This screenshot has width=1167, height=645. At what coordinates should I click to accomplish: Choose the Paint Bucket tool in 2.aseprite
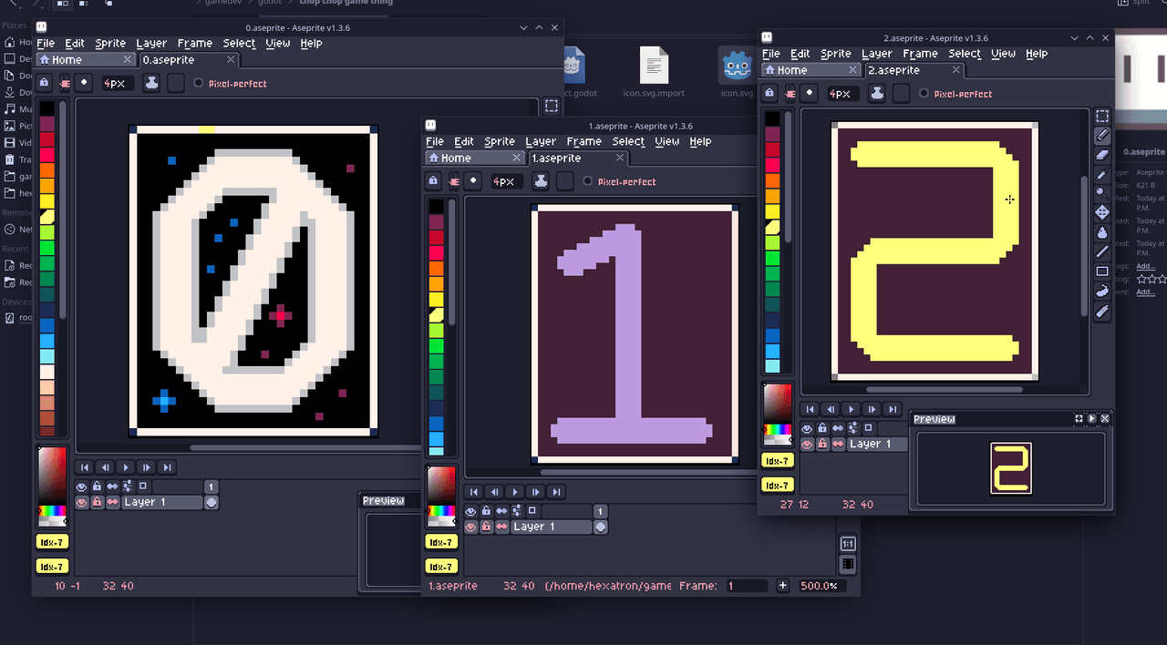pyautogui.click(x=1102, y=232)
